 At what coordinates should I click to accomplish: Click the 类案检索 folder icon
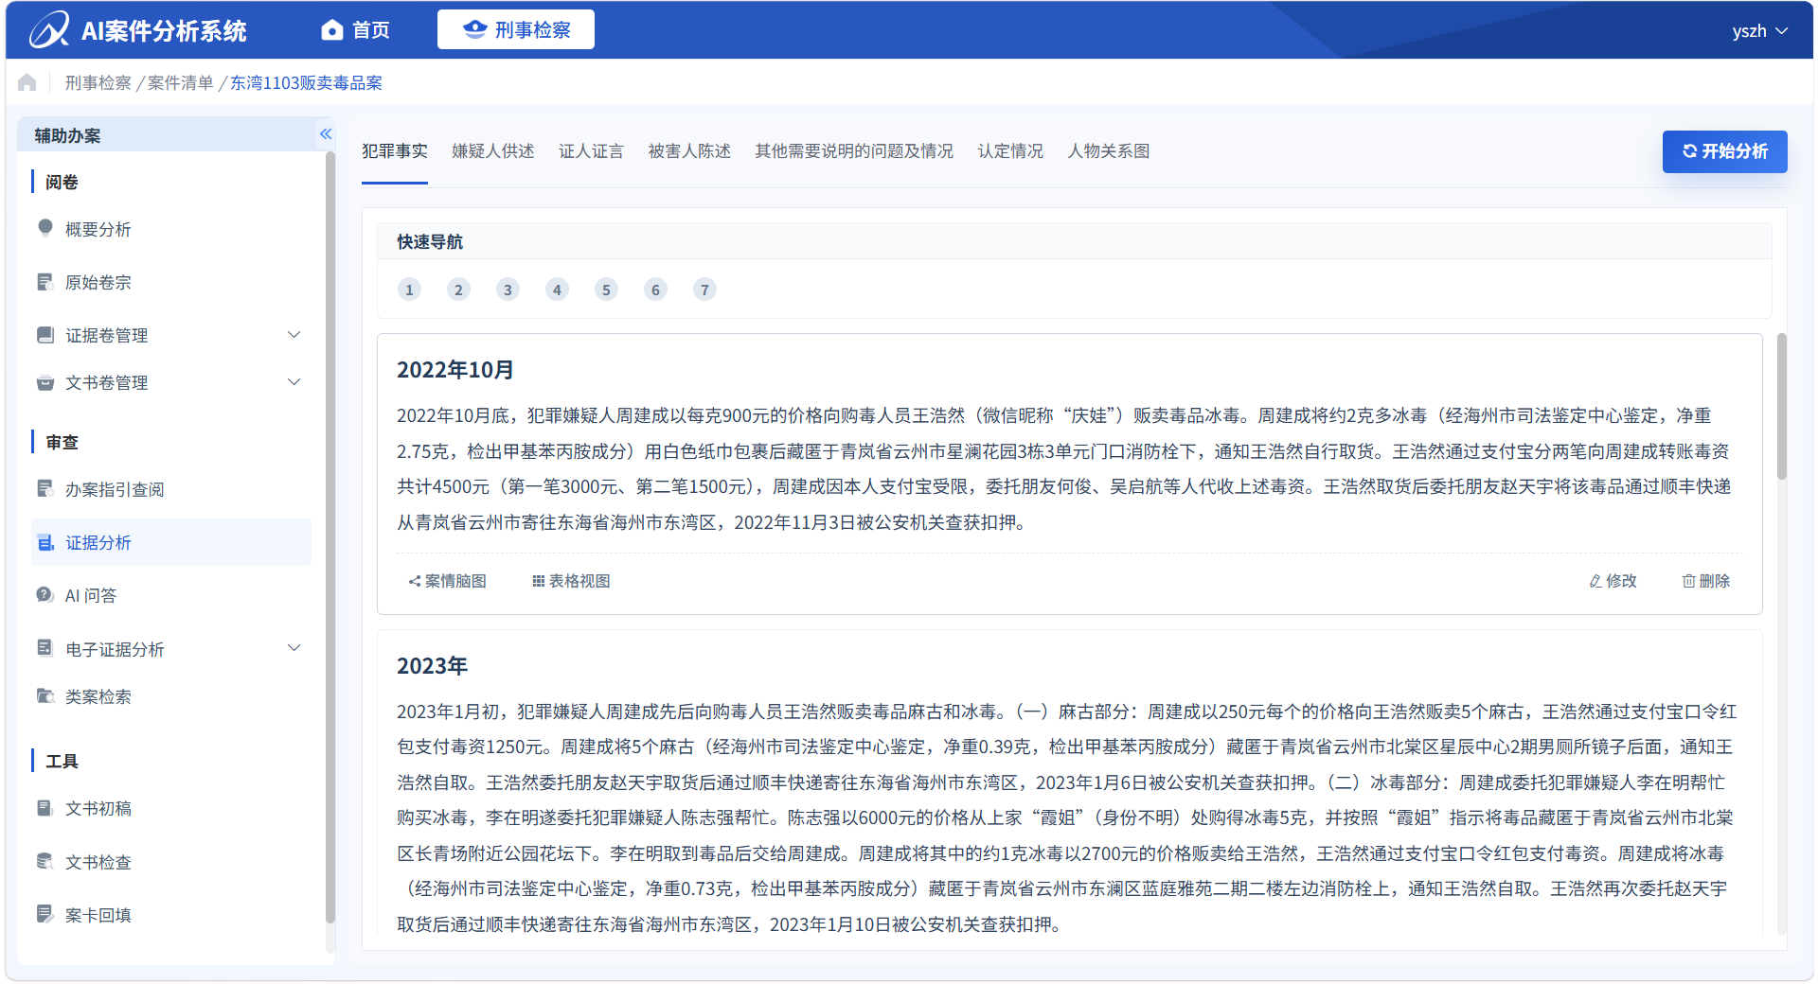(45, 696)
